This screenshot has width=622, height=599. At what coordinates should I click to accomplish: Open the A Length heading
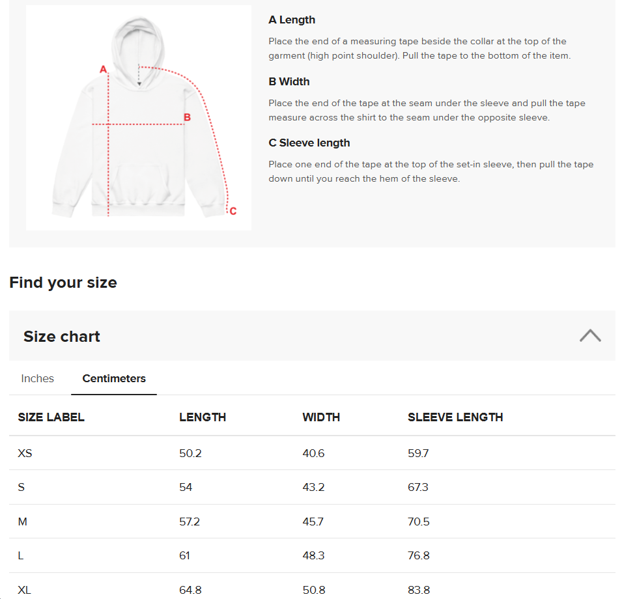click(x=292, y=20)
